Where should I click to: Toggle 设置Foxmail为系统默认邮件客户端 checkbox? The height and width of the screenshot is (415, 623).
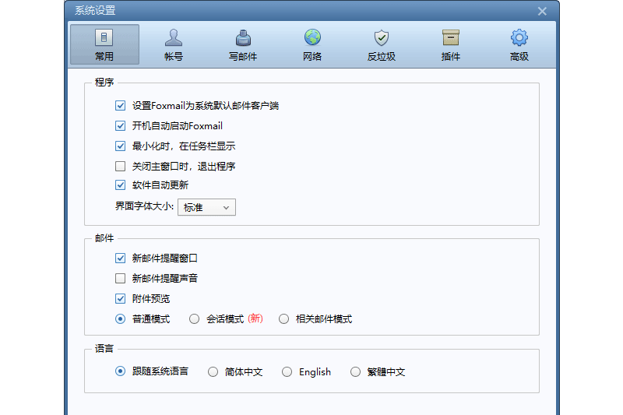tap(120, 106)
